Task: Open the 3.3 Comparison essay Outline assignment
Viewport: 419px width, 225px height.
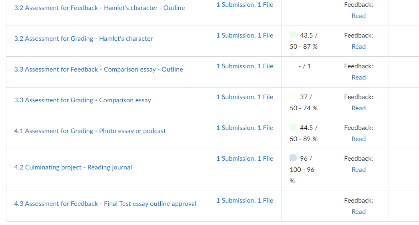Action: (99, 70)
